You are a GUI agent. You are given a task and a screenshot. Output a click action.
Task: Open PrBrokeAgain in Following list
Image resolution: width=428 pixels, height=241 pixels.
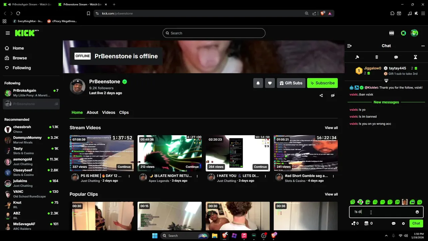pyautogui.click(x=31, y=93)
